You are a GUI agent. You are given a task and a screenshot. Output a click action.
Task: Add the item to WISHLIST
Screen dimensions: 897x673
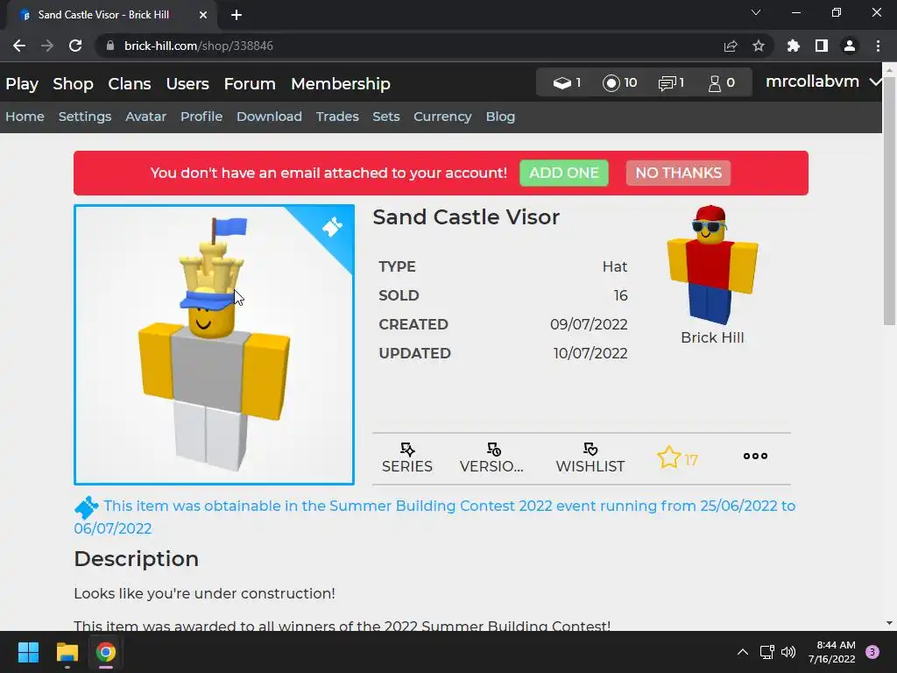coord(590,457)
